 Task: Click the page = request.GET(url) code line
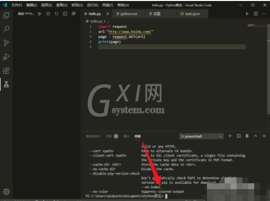(x=122, y=36)
